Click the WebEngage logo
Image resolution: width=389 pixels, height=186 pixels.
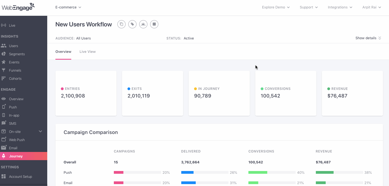click(19, 7)
